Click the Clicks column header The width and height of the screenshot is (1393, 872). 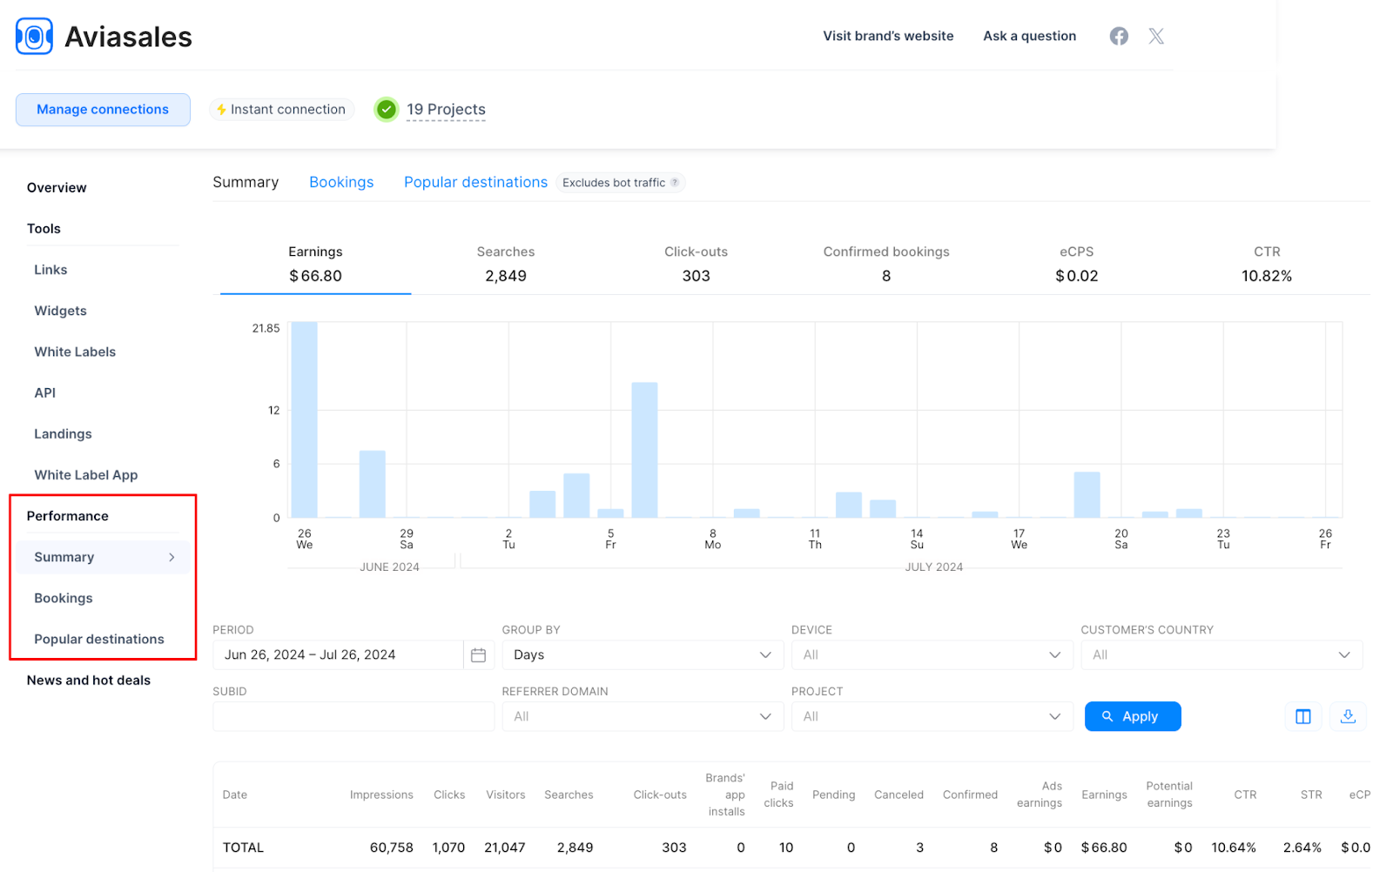click(449, 795)
